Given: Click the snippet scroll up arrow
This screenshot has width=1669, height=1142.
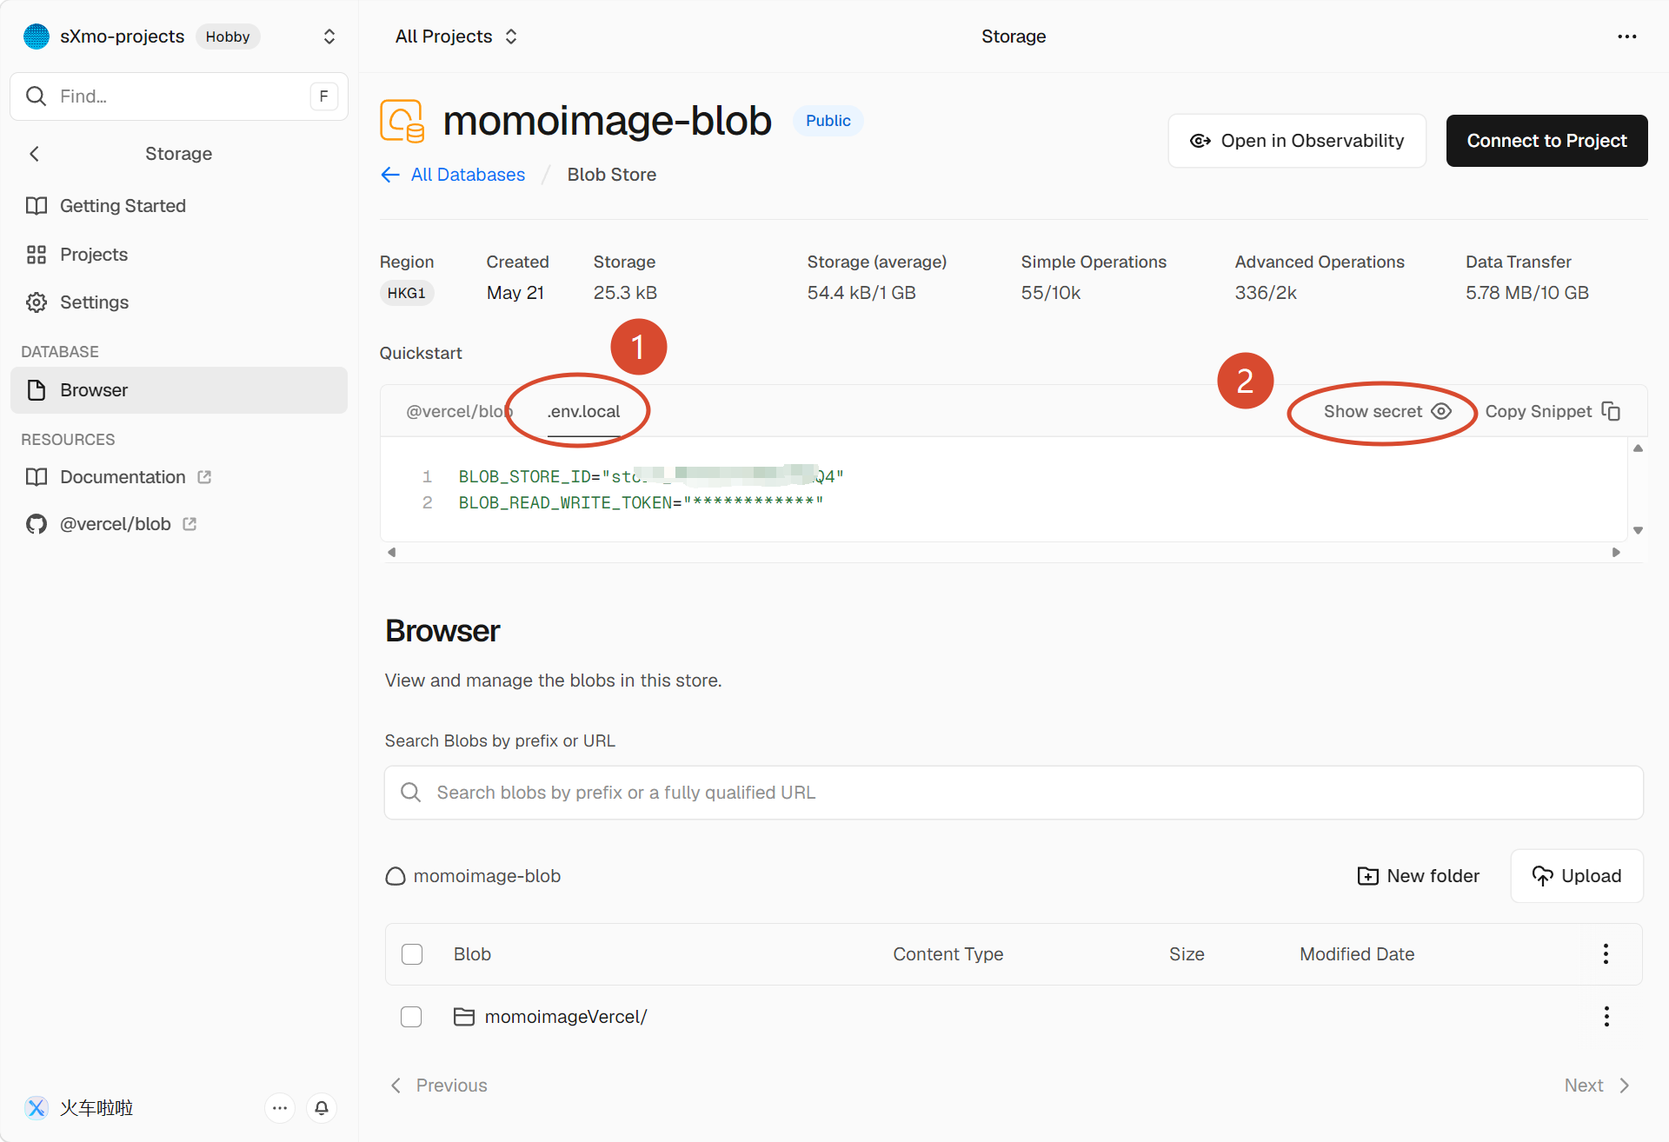Looking at the screenshot, I should tap(1638, 448).
